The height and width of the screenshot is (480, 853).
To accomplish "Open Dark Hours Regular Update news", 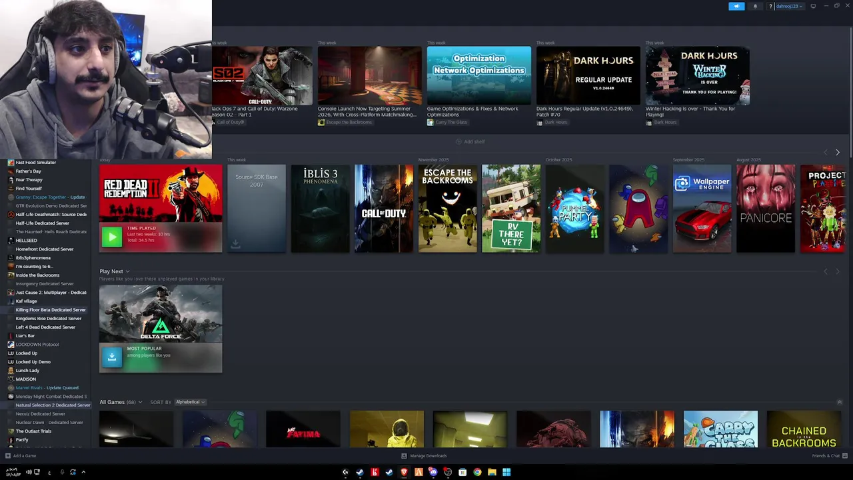I will click(x=588, y=75).
